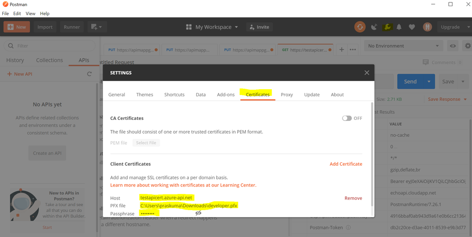Click the Postman-Token info icon
Screen dimensions: 472x237
pos(348,228)
